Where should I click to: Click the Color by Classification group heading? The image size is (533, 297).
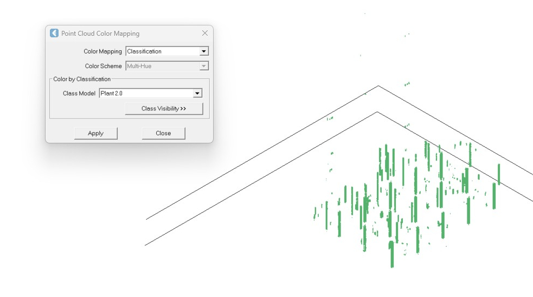[x=82, y=79]
